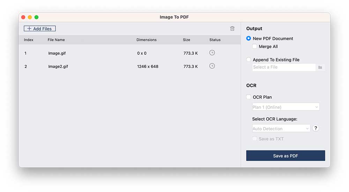The width and height of the screenshot is (349, 192).
Task: Click the Dimensions column header
Action: click(x=146, y=40)
